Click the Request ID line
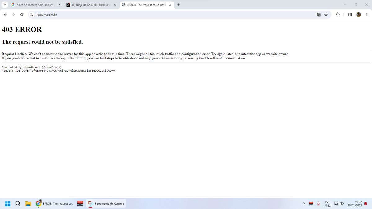The image size is (372, 209). pos(58,71)
